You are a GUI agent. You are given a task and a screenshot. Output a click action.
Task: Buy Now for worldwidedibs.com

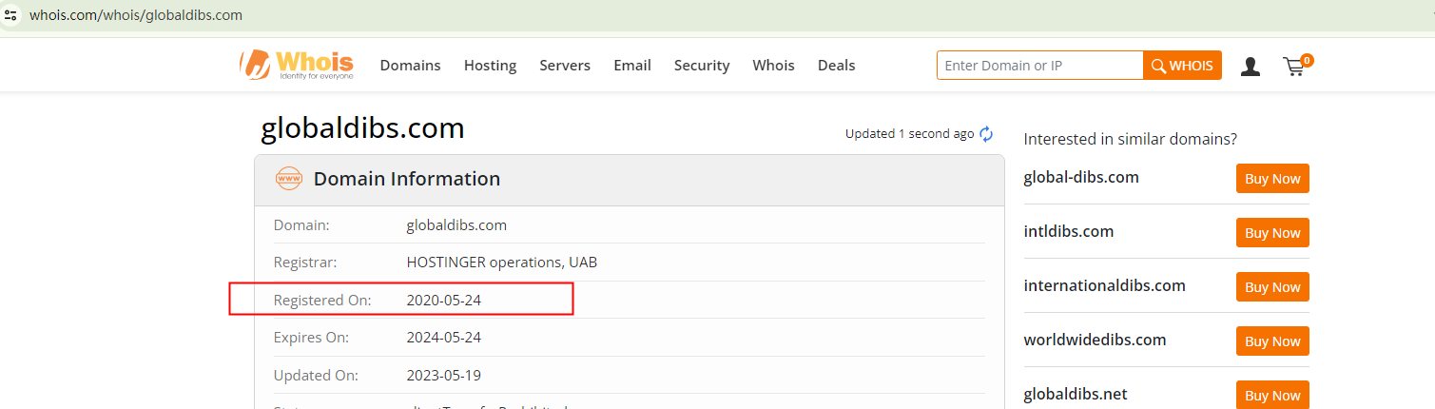[1272, 341]
